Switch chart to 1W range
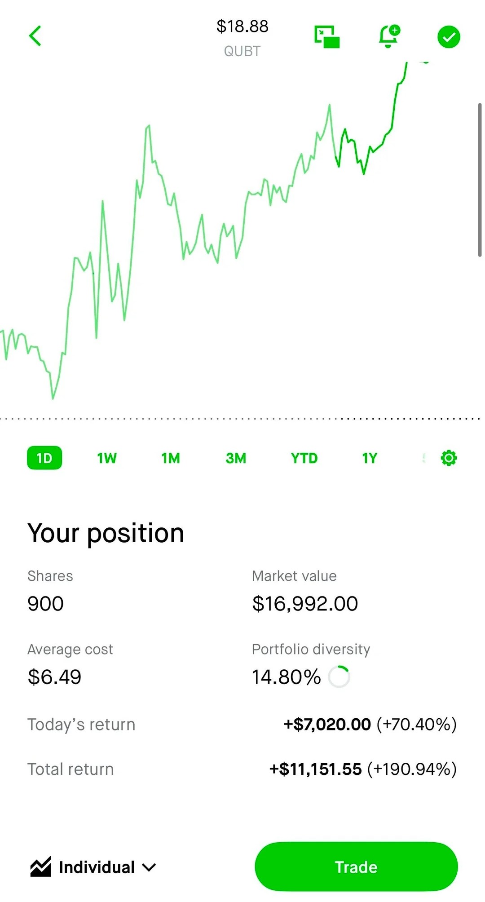The width and height of the screenshot is (485, 902). coord(107,458)
